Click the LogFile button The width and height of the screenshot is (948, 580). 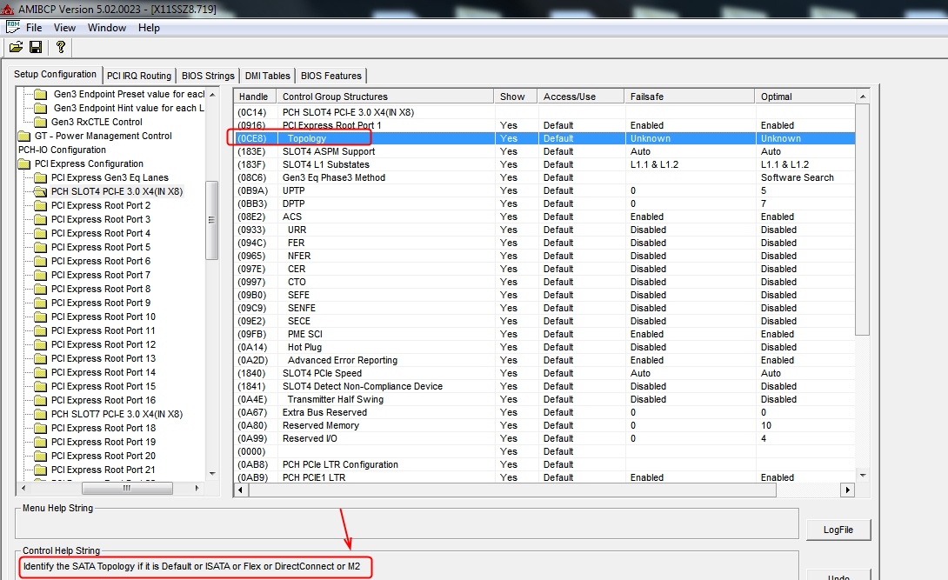(838, 530)
